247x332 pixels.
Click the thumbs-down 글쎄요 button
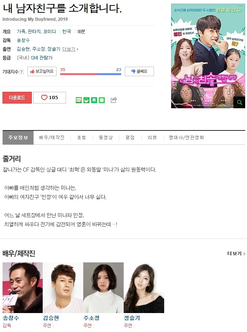(139, 71)
